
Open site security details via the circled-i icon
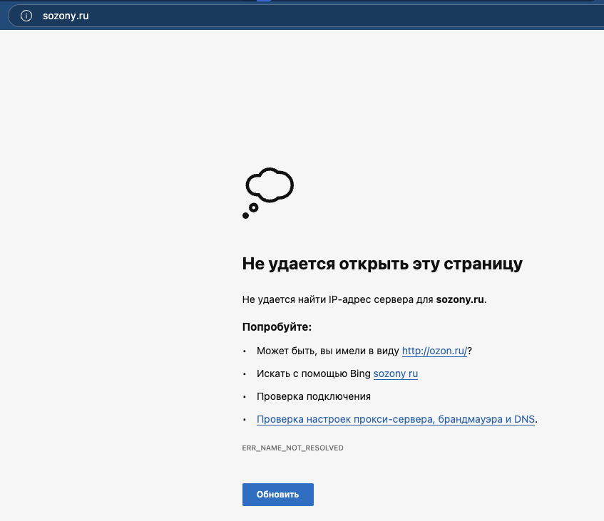[26, 15]
